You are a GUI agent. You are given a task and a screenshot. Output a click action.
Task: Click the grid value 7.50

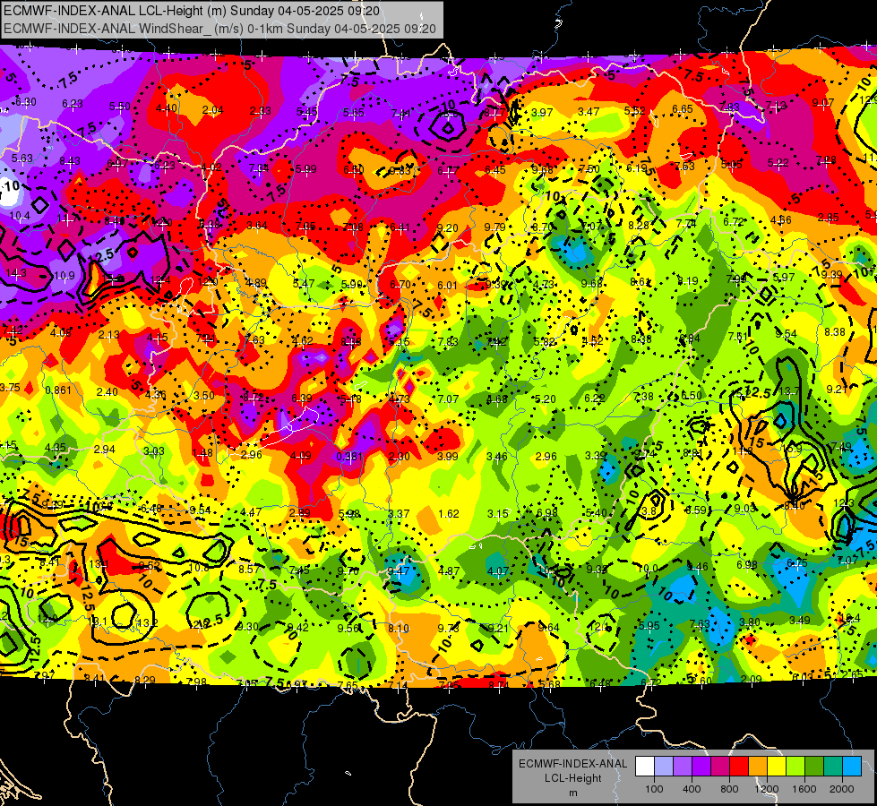point(589,169)
